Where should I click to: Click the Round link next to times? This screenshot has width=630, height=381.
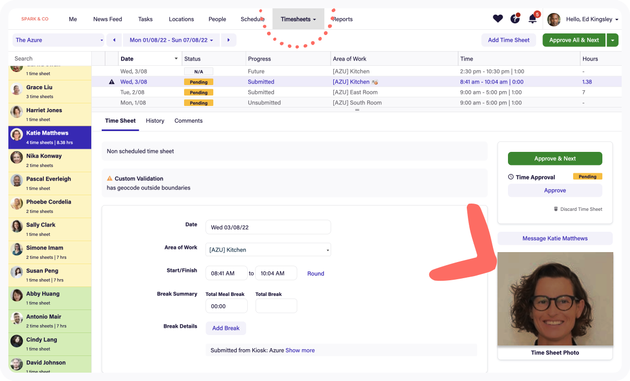pyautogui.click(x=316, y=273)
